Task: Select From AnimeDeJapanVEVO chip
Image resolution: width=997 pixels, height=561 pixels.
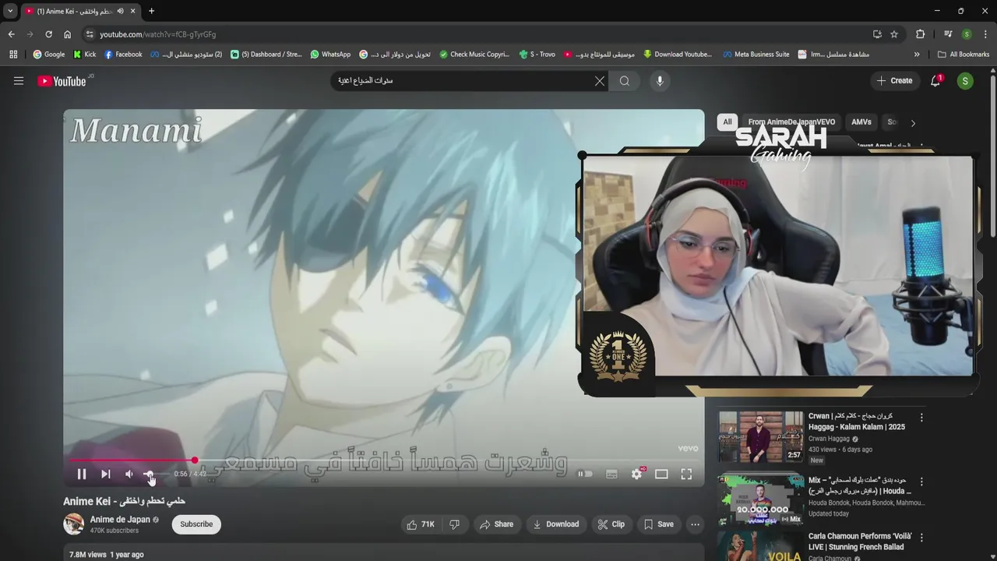Action: pyautogui.click(x=791, y=122)
